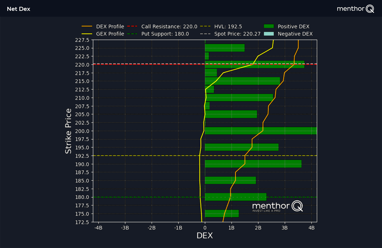
Task: Select the 220.0 strike DEX bar
Action: pos(255,64)
